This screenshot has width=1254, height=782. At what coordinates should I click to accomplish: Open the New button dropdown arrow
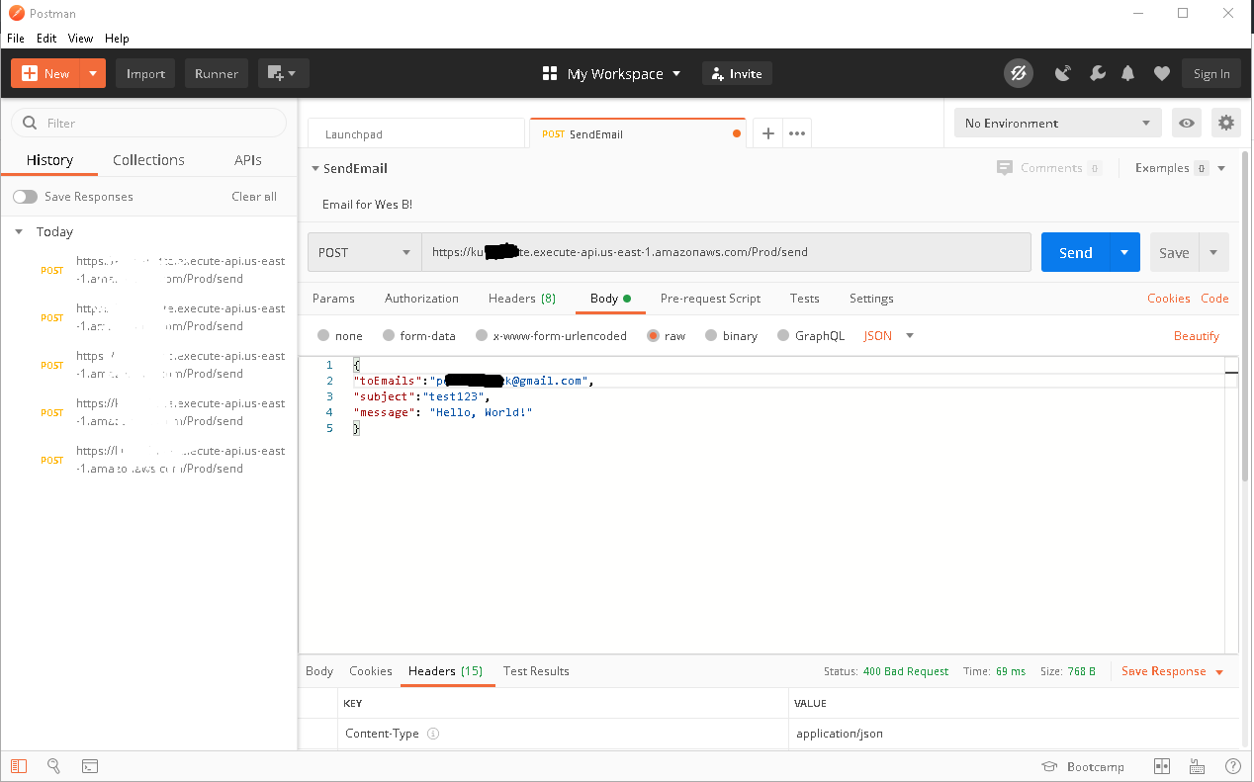tap(92, 73)
